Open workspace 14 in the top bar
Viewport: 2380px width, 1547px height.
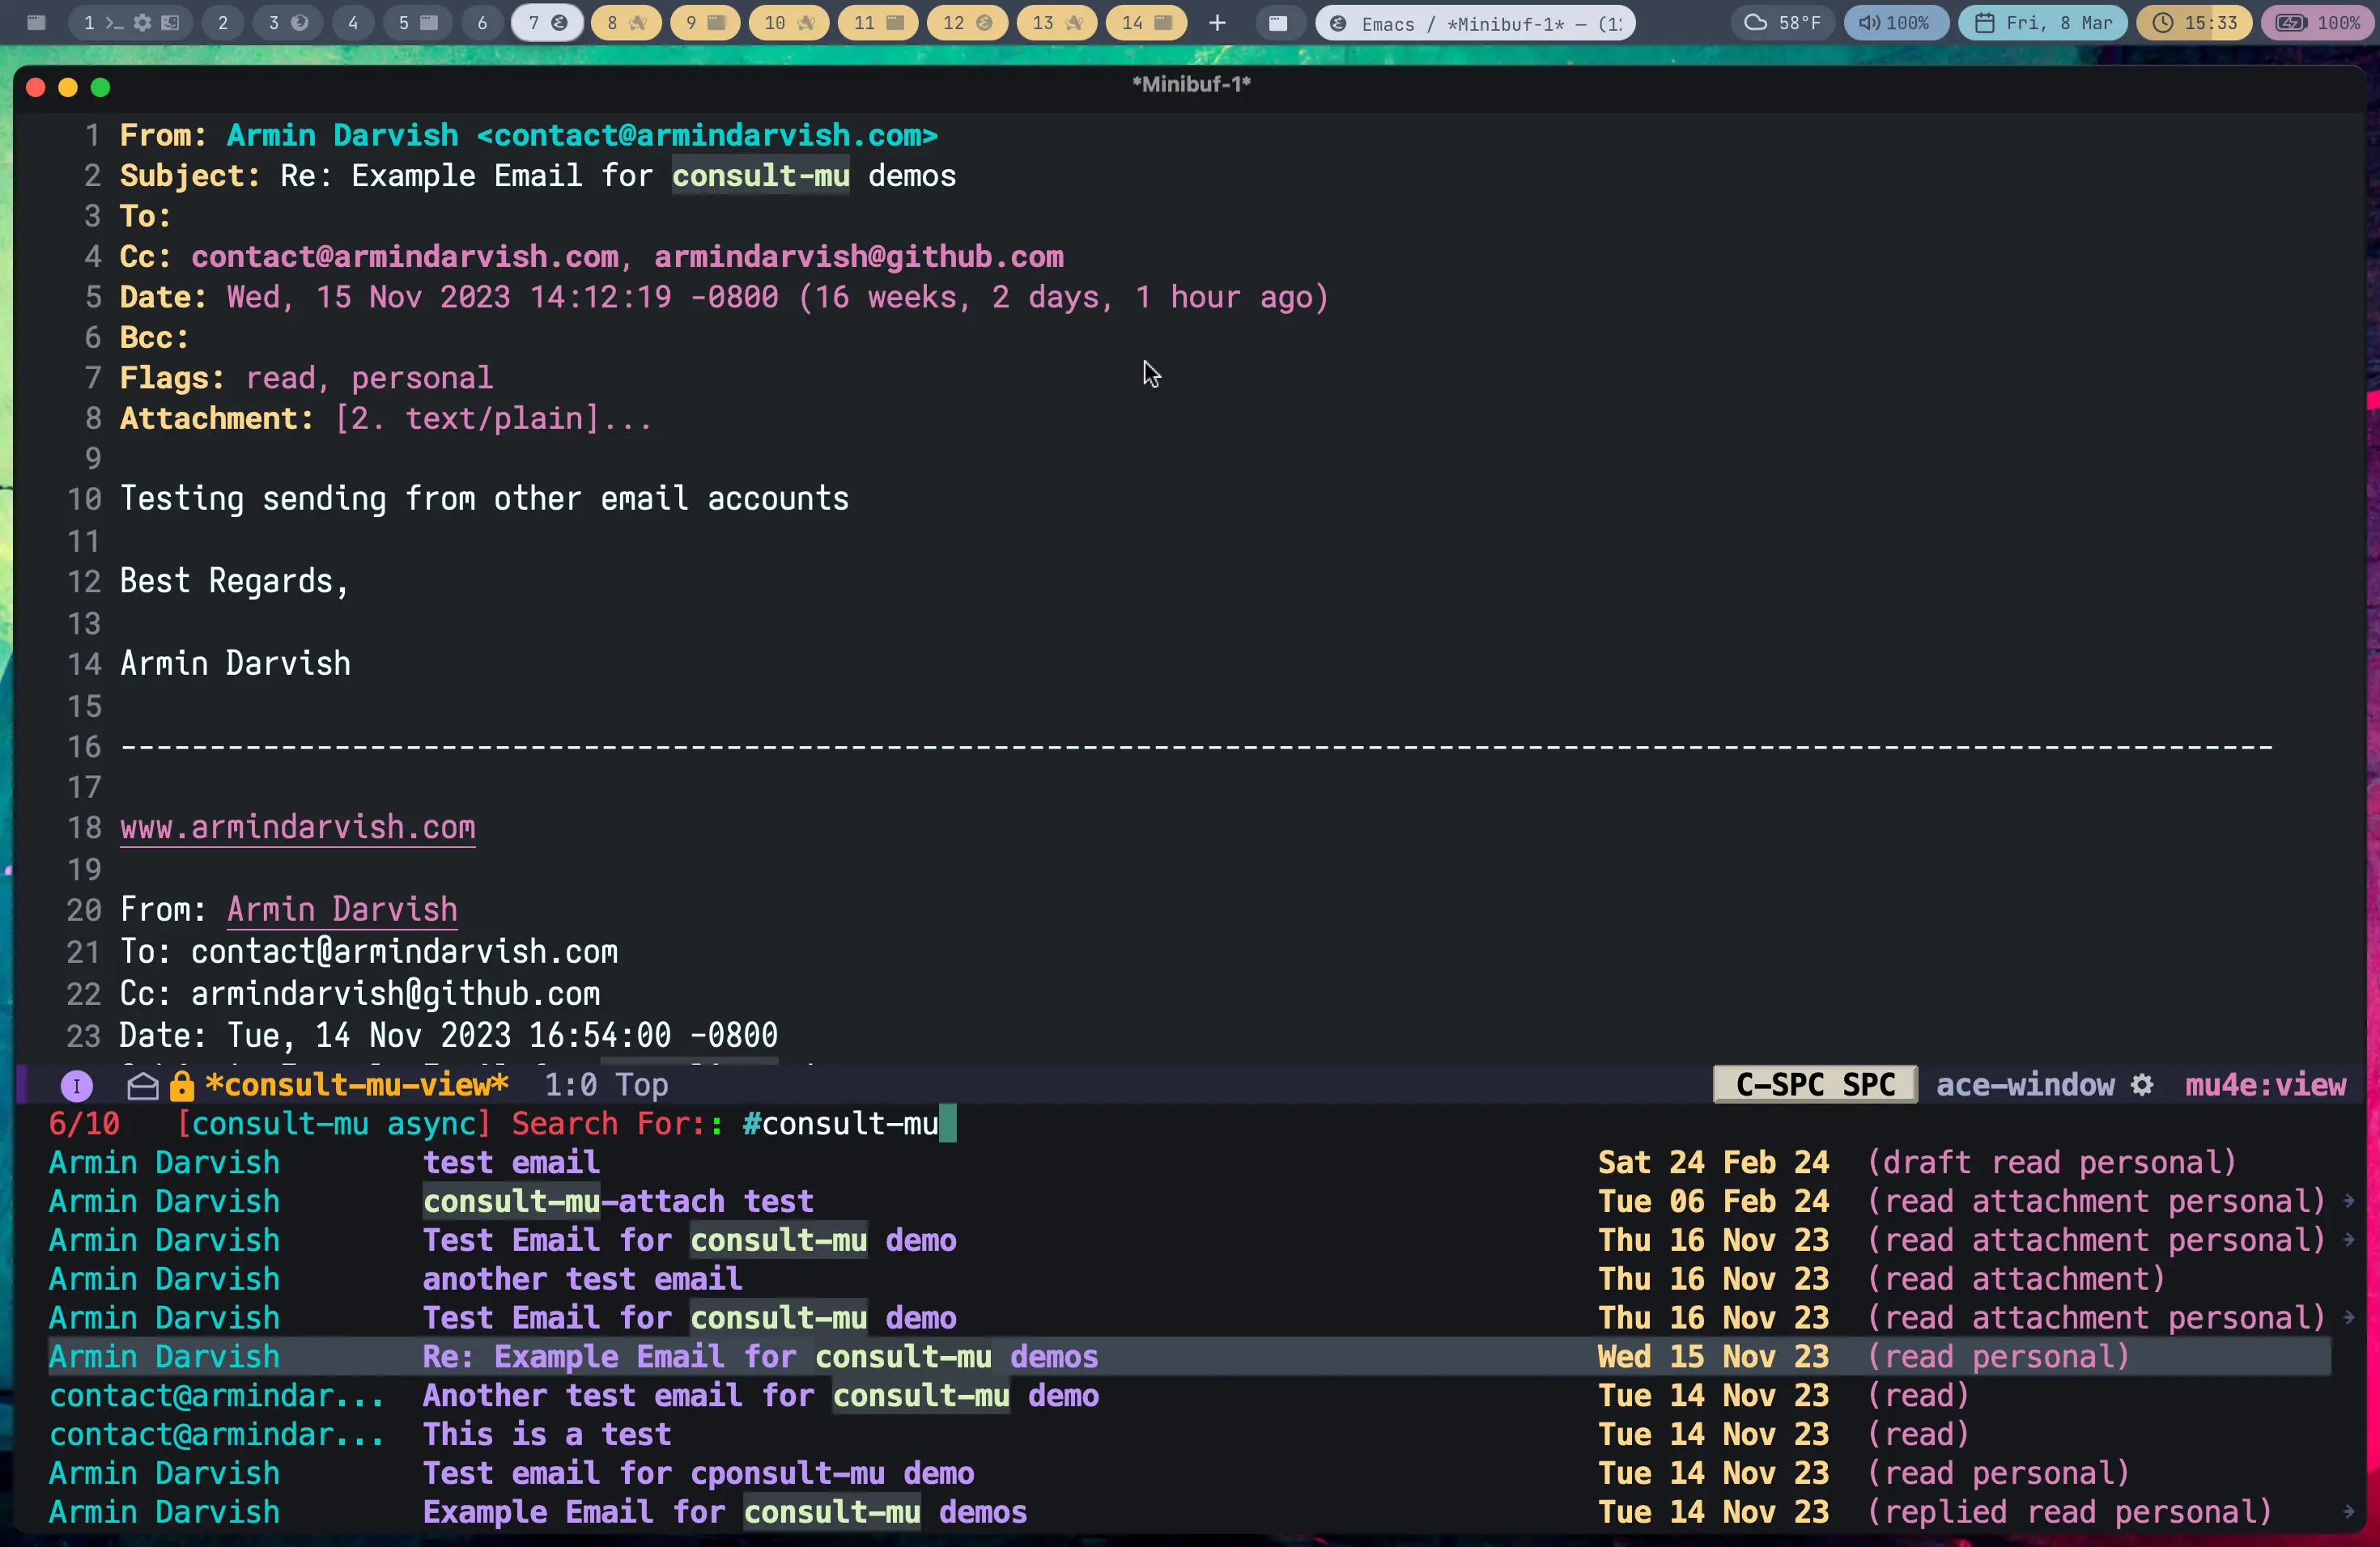pos(1146,22)
